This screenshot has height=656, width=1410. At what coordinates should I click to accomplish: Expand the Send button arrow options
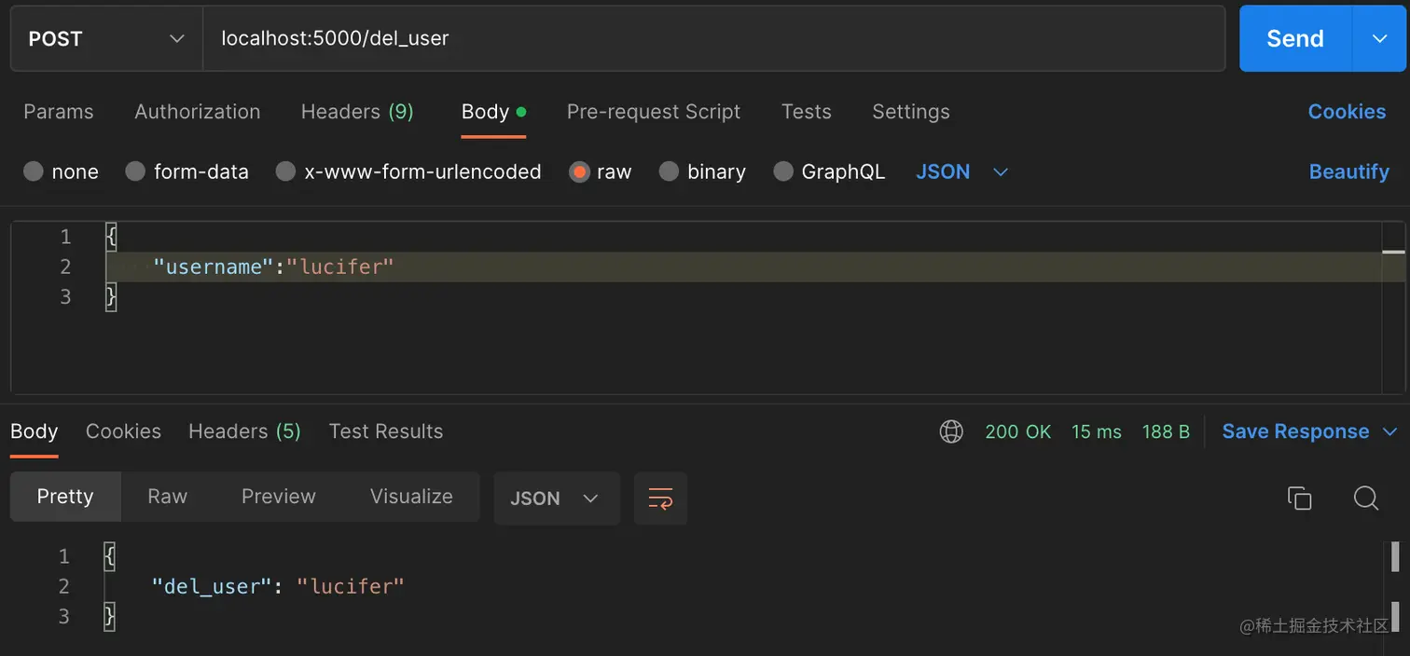point(1380,38)
